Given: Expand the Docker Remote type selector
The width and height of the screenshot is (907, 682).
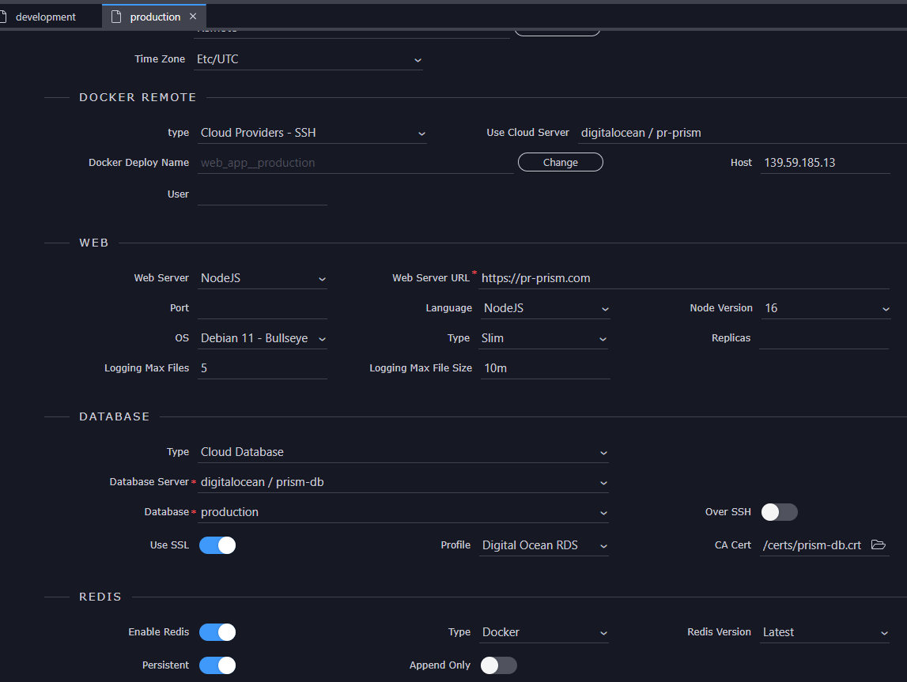Looking at the screenshot, I should pos(421,133).
